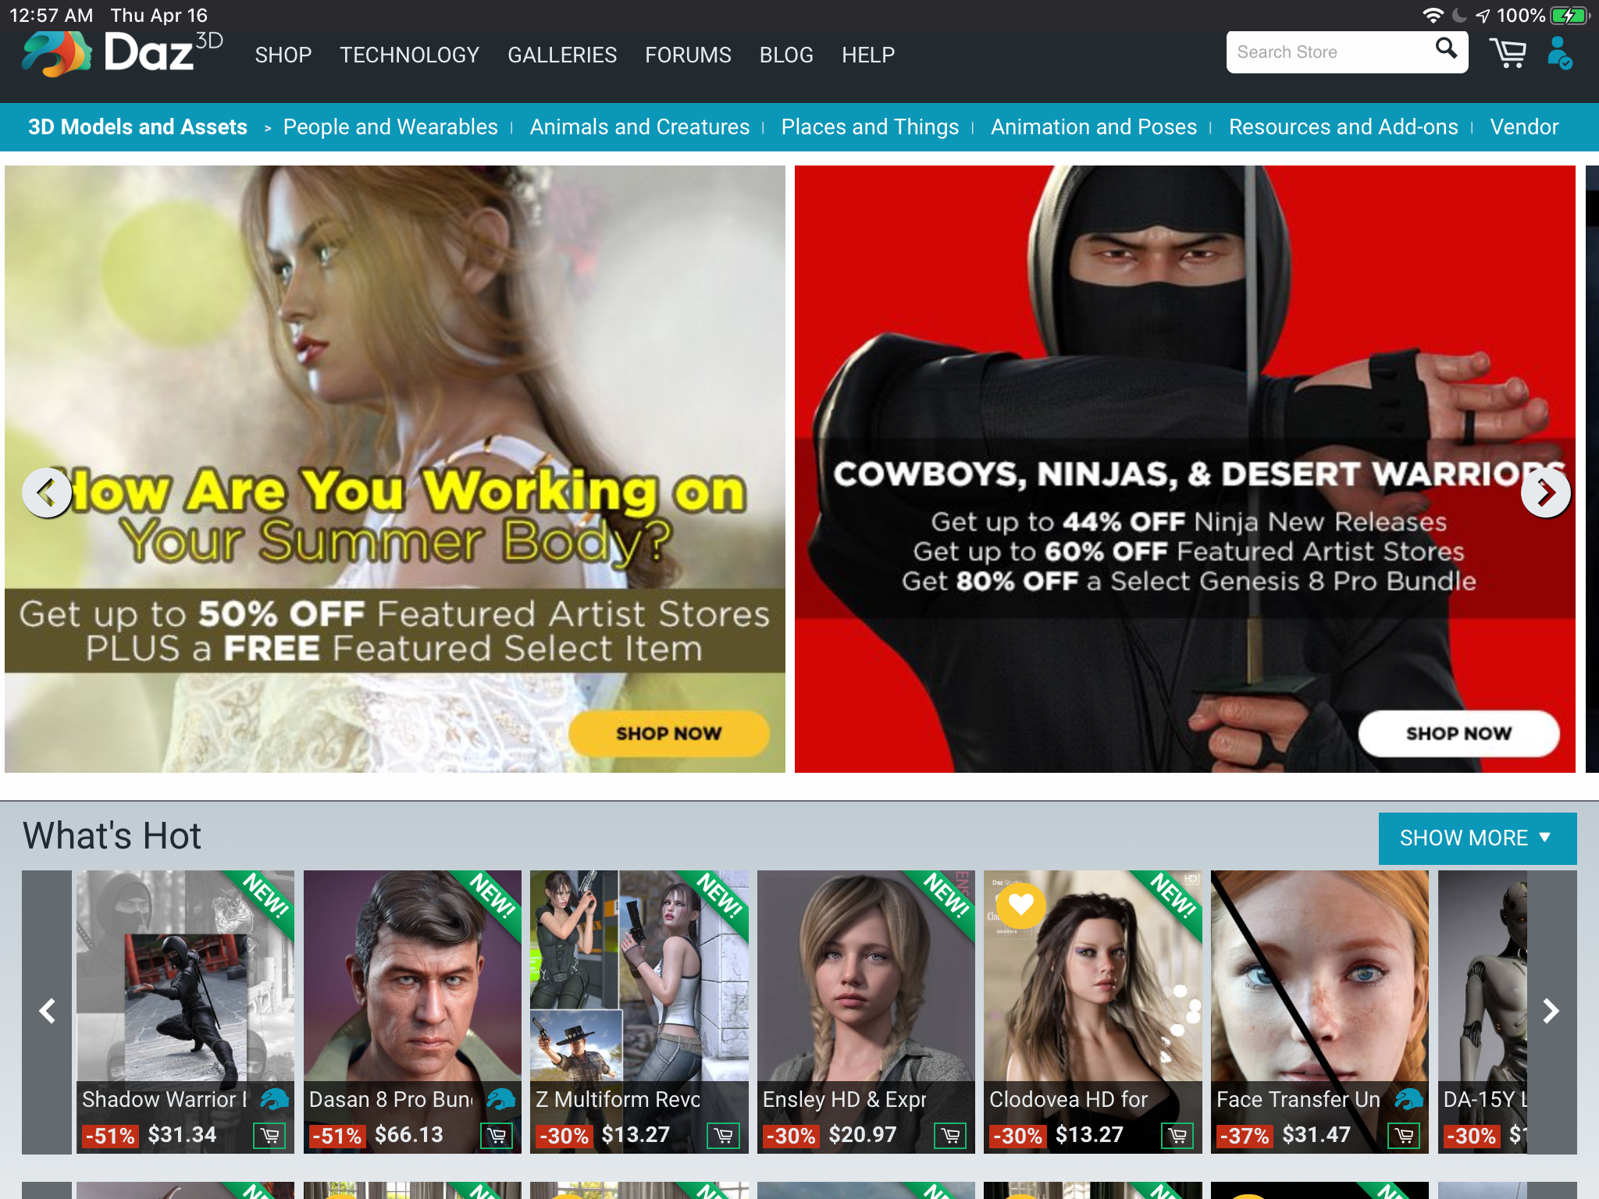This screenshot has height=1199, width=1599.
Task: Add Ensley HD item to cart
Action: point(950,1135)
